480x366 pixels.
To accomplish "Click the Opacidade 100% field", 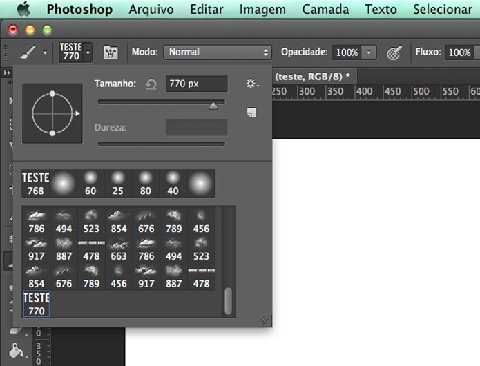I will pyautogui.click(x=347, y=52).
